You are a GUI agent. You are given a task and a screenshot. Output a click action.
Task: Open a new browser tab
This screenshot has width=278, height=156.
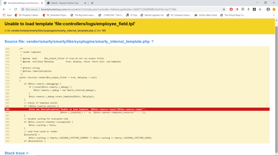(92, 3)
